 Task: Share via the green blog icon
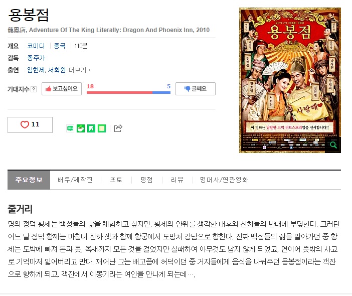pos(70,128)
